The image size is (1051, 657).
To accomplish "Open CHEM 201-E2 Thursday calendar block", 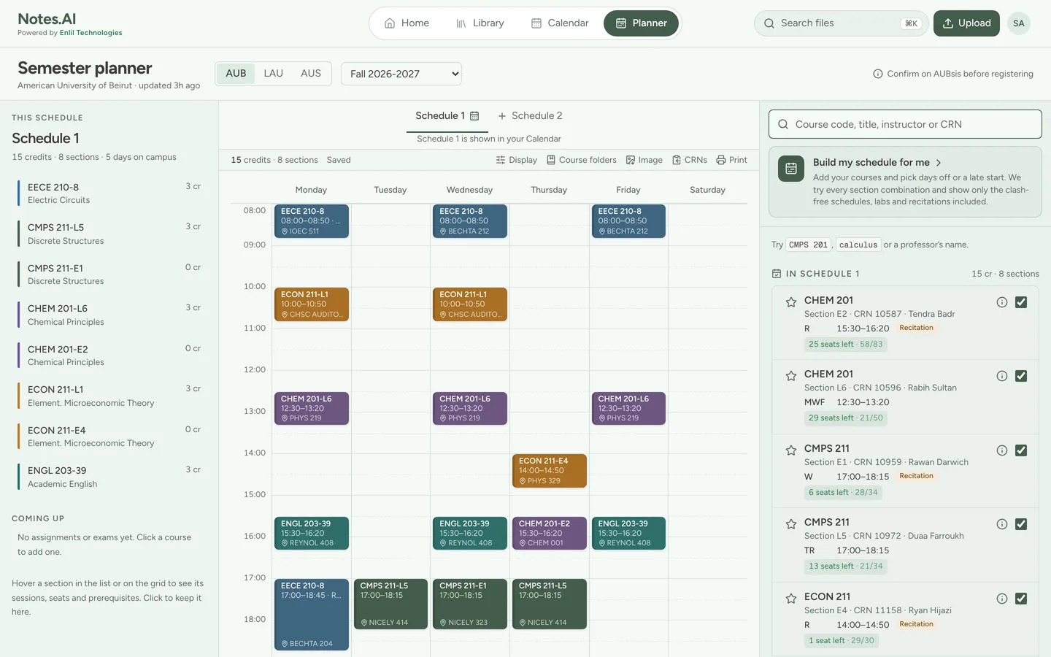I will click(x=549, y=533).
